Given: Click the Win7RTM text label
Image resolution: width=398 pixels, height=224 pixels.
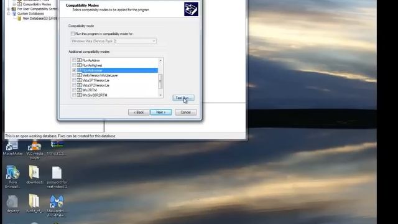Looking at the screenshot, I should click(90, 90).
